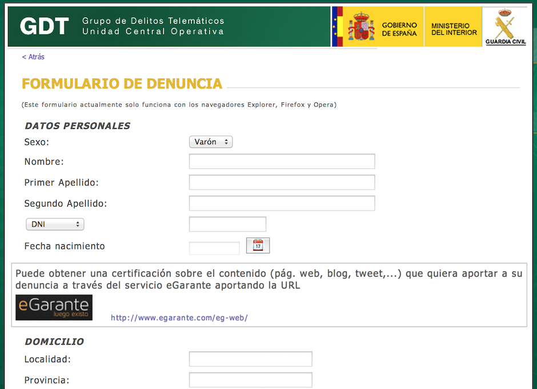Click the Primer Apellido text box
537x389 pixels.
tap(282, 182)
